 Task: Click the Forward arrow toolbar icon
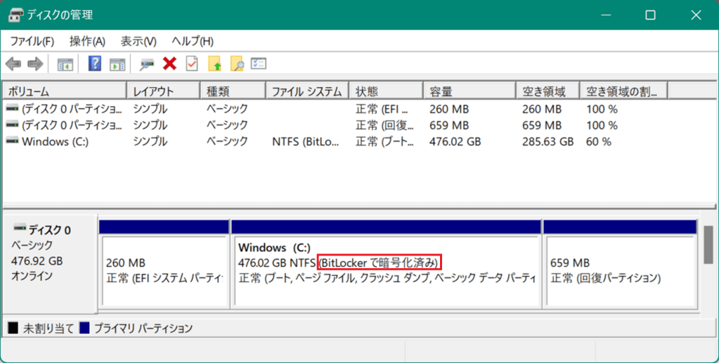tap(35, 64)
